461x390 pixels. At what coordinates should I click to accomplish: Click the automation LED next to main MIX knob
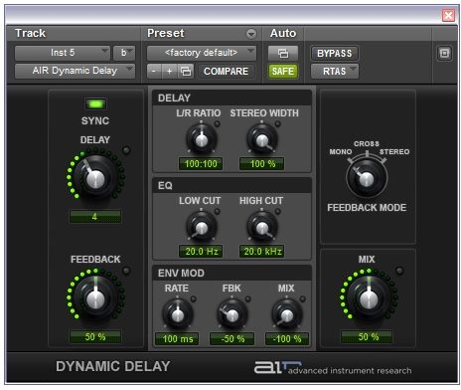(x=399, y=271)
